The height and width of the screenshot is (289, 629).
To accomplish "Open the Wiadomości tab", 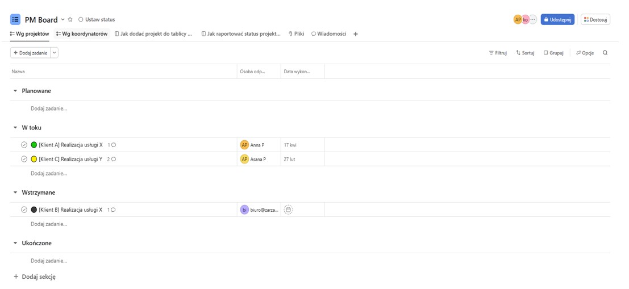I will tap(328, 34).
